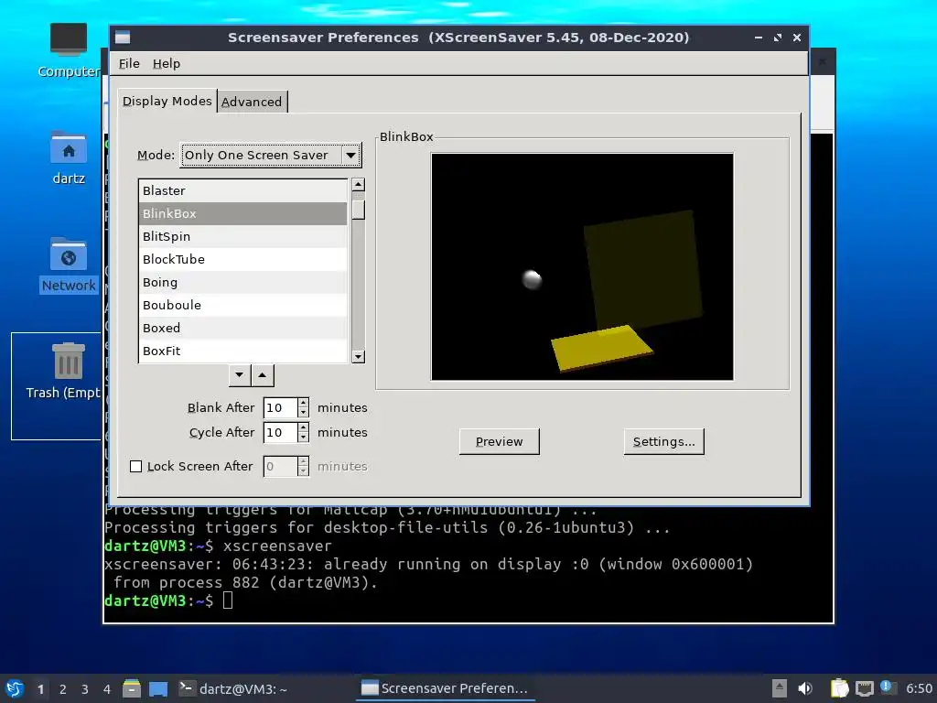Open the volume control tray icon
The image size is (937, 703).
805,688
